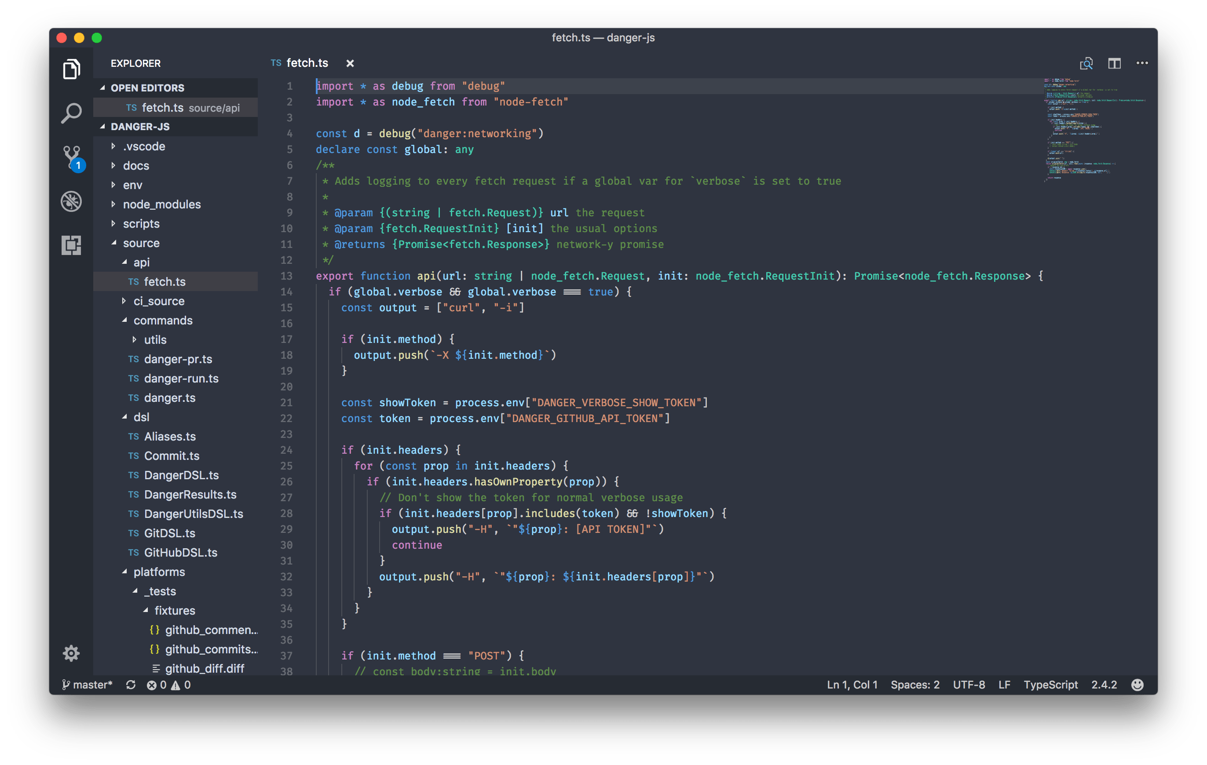
Task: Open Source Control view with badge
Action: point(72,157)
